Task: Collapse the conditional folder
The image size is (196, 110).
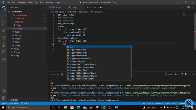Action: [x=19, y=18]
